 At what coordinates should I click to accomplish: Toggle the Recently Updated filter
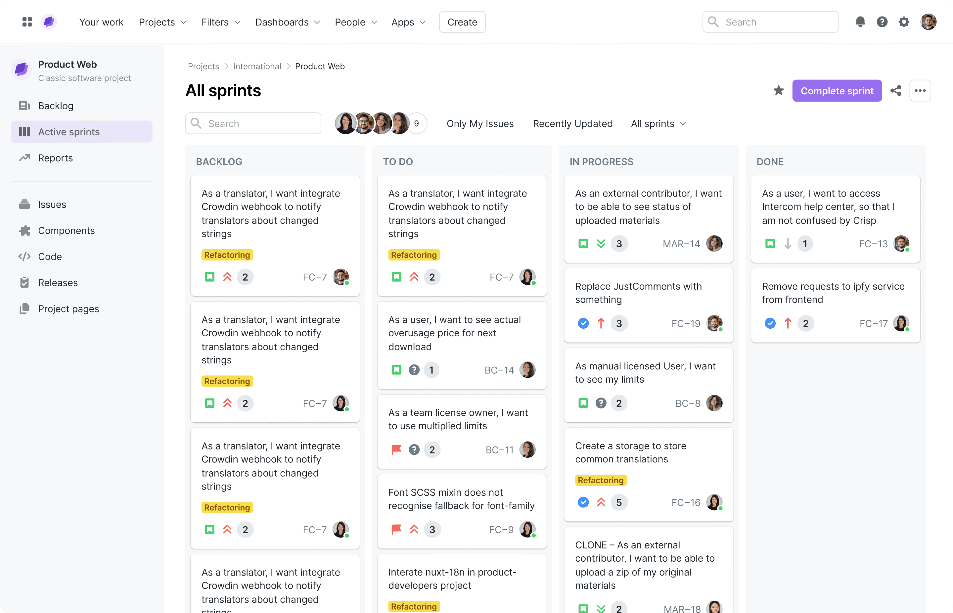pyautogui.click(x=572, y=124)
